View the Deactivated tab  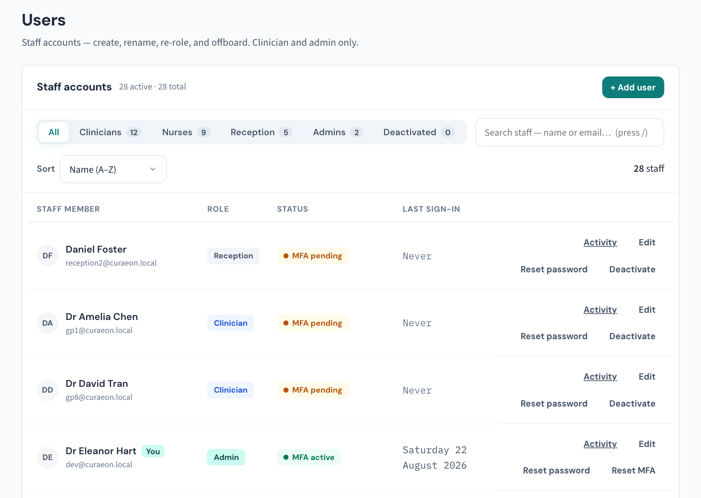(419, 132)
